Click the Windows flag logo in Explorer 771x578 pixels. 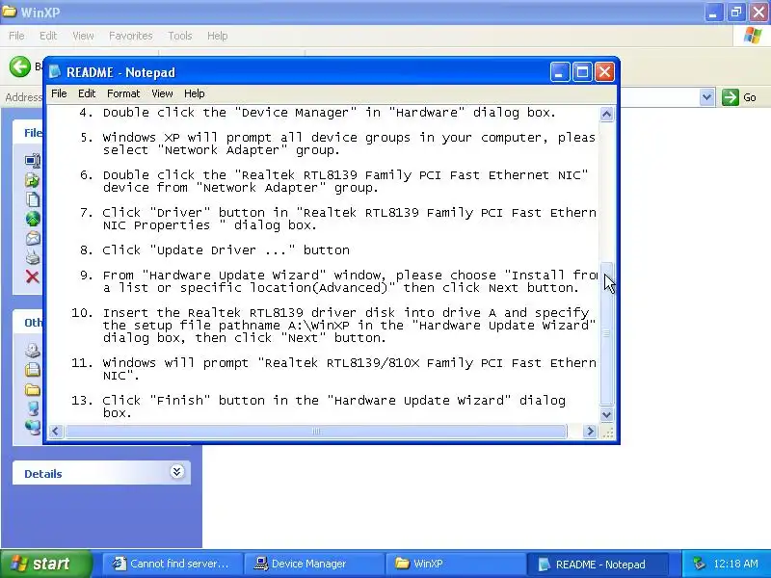753,36
